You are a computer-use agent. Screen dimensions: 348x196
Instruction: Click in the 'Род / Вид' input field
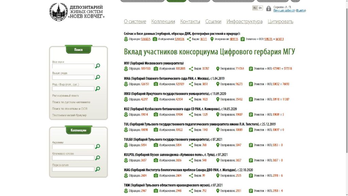pyautogui.click(x=73, y=89)
